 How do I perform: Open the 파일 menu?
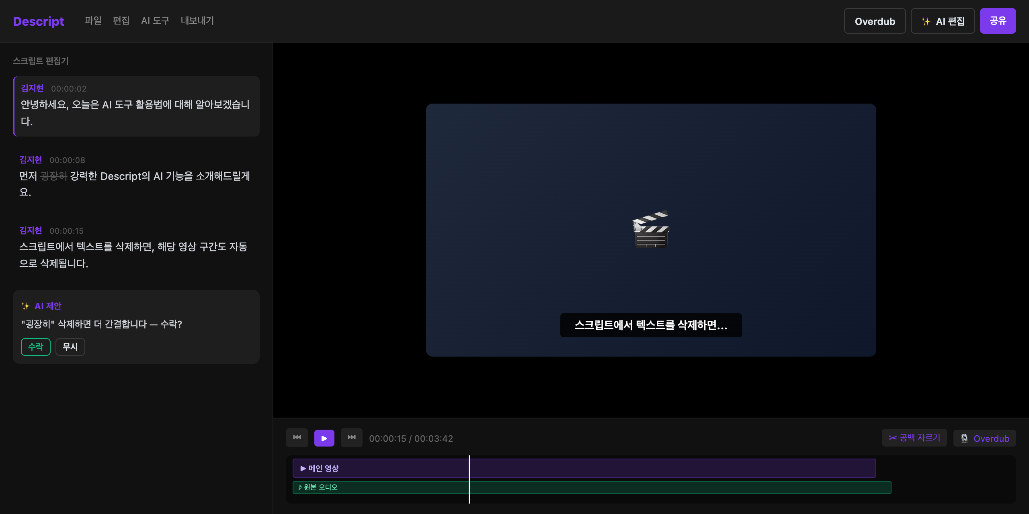93,20
